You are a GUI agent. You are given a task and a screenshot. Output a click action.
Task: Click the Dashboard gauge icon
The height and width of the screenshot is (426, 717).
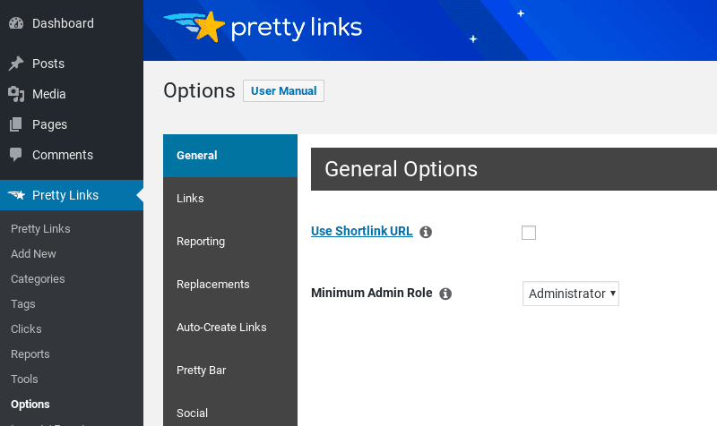(x=16, y=23)
